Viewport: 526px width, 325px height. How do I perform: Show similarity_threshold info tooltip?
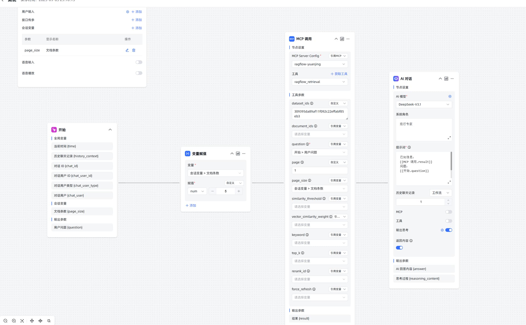point(324,199)
